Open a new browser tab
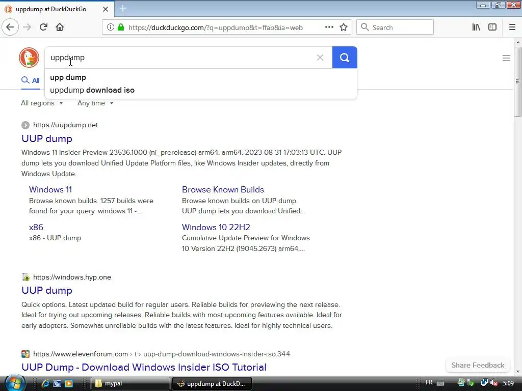522x391 pixels. coord(123,8)
